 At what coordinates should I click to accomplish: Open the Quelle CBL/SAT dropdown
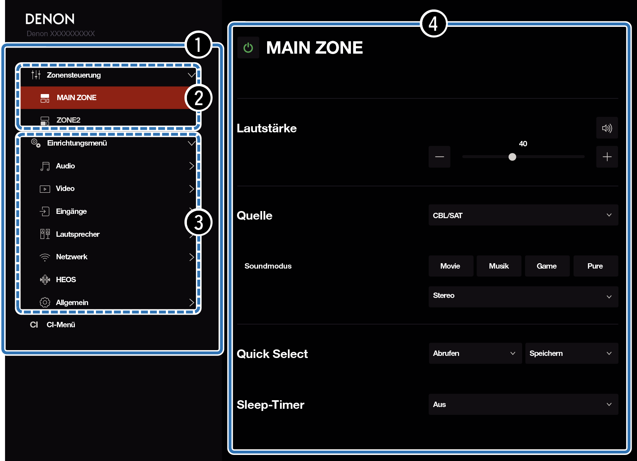[x=523, y=215]
